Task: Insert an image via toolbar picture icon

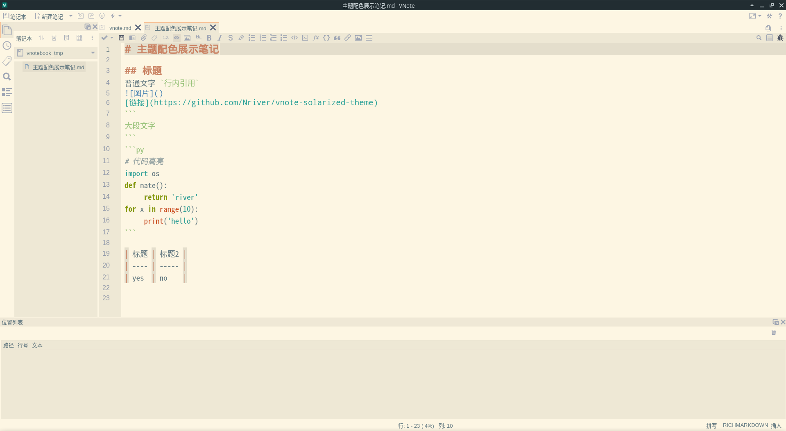Action: pyautogui.click(x=358, y=38)
